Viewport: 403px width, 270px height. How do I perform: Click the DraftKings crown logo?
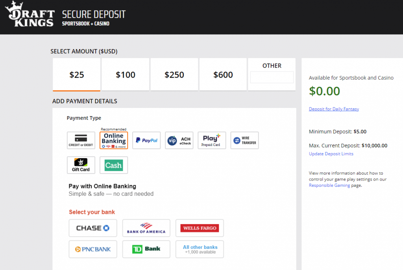[30, 14]
